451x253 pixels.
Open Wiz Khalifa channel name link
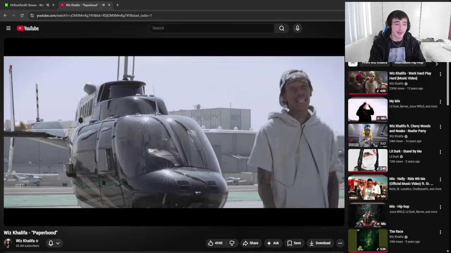[x=25, y=241]
